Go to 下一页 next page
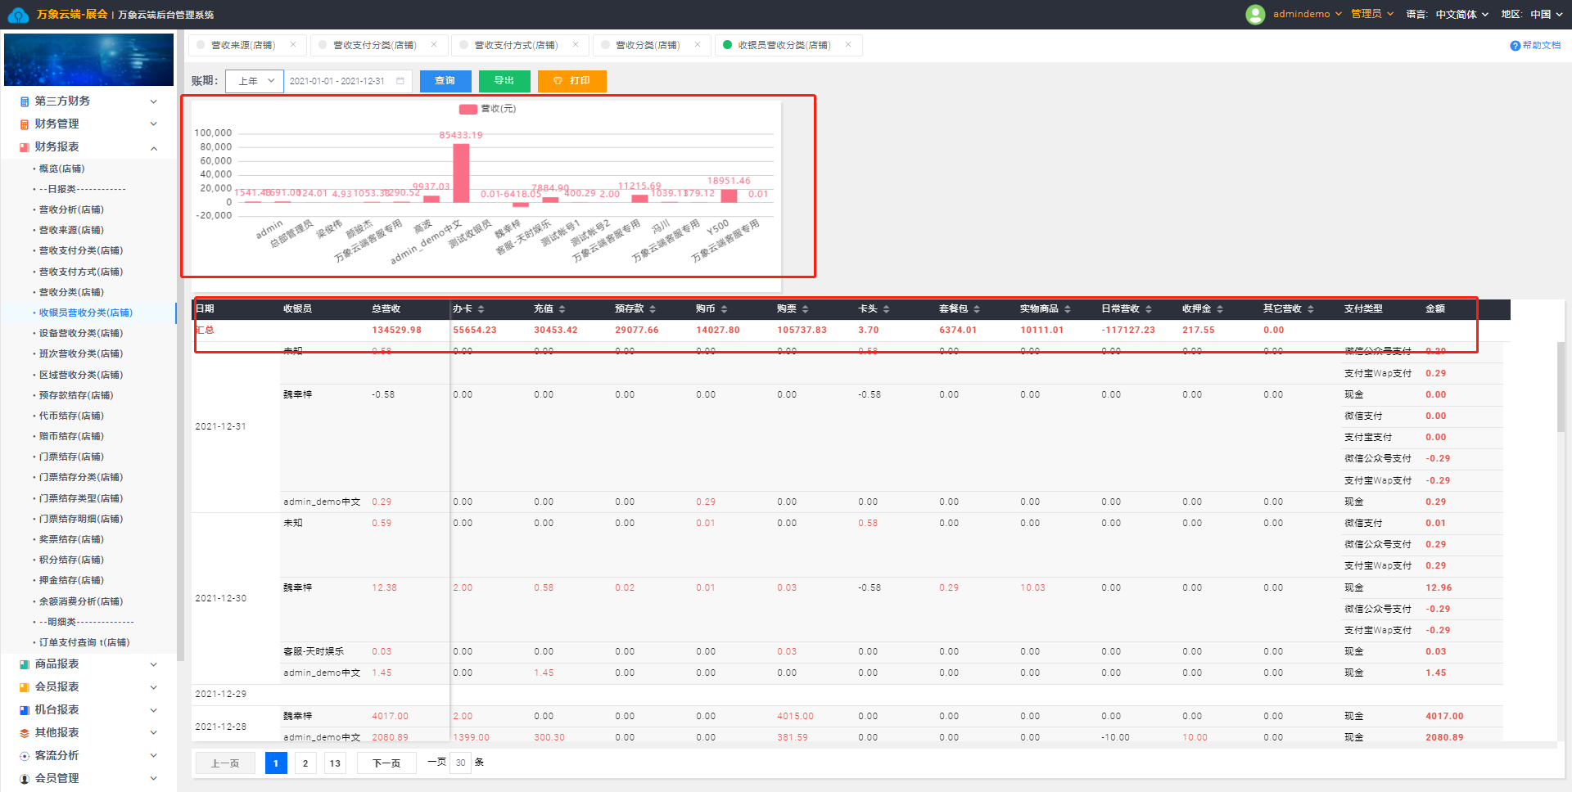1572x792 pixels. coord(386,763)
